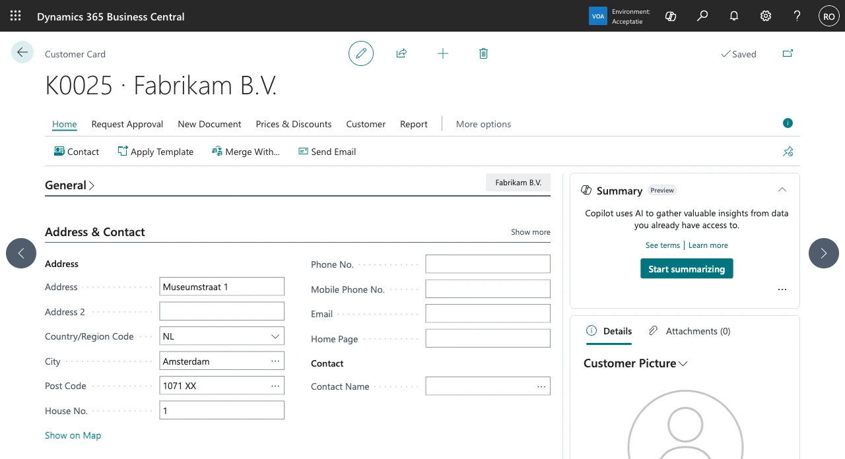This screenshot has width=845, height=459.
Task: Click Show more in Address & Contact
Action: click(531, 232)
